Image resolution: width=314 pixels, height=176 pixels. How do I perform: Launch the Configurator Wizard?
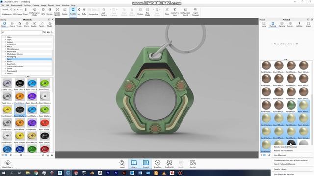click(x=185, y=12)
